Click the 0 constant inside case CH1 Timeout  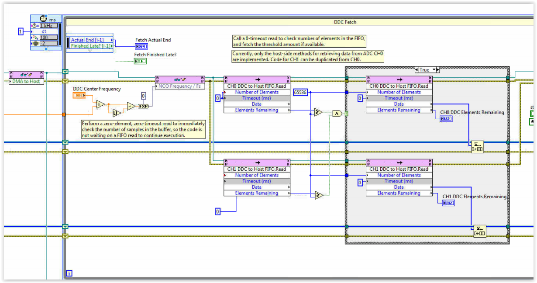[360, 183]
